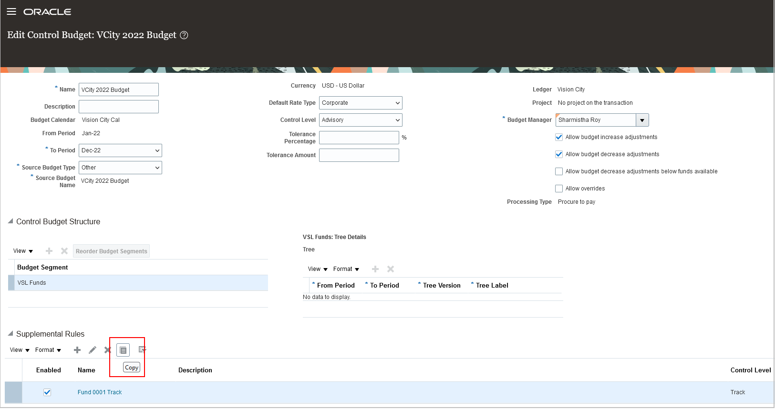775x409 pixels.
Task: Delete tree detail row with X icon
Action: coord(391,269)
